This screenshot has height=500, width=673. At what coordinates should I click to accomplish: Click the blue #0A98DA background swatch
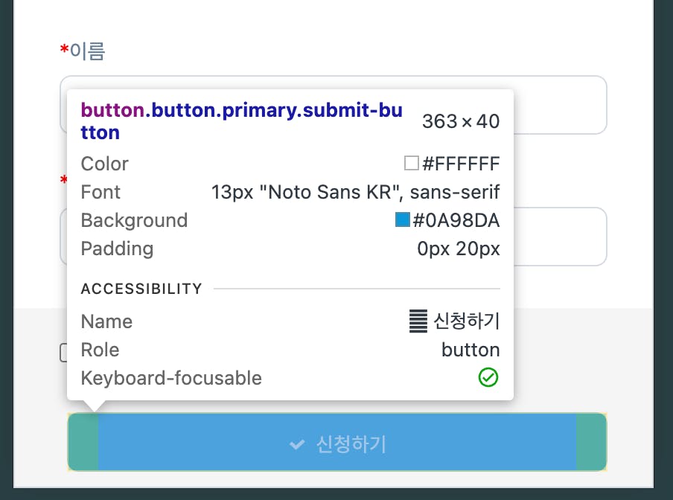point(403,220)
